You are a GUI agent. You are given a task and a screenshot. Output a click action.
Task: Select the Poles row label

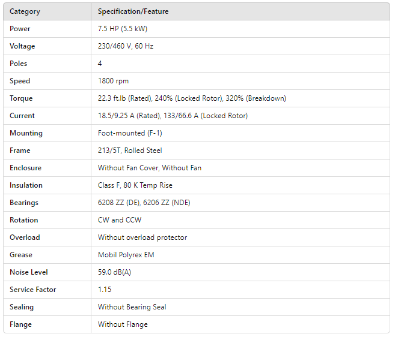coord(19,64)
